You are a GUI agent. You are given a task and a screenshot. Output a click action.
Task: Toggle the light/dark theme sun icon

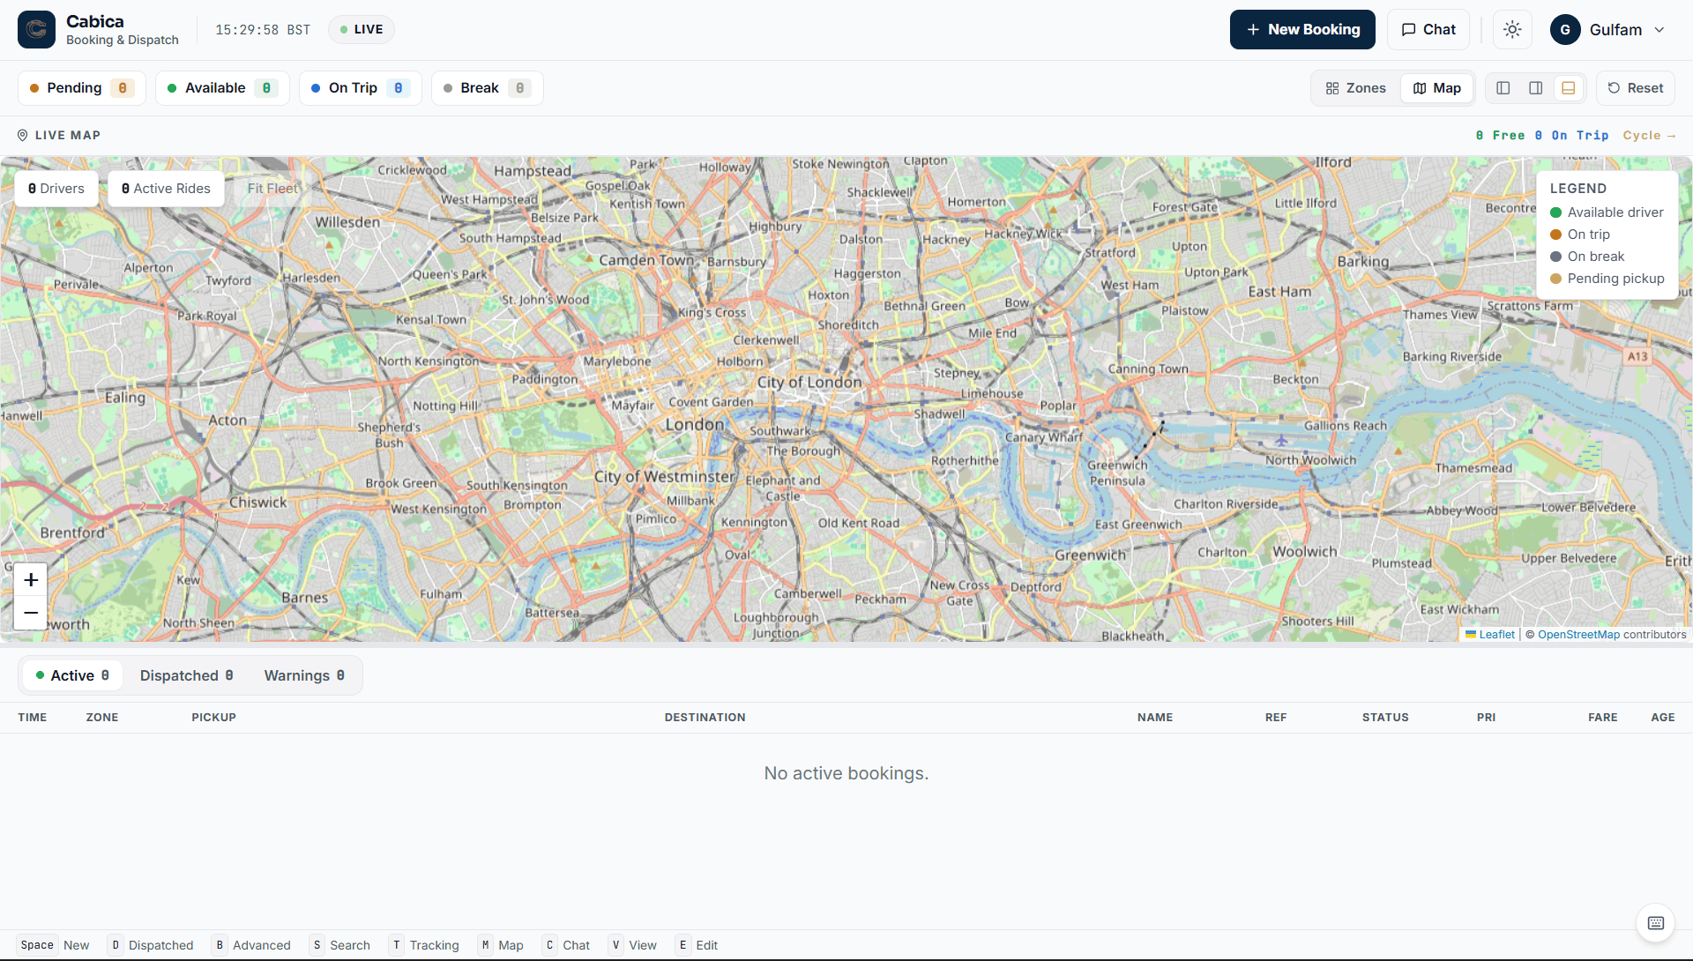click(x=1512, y=29)
